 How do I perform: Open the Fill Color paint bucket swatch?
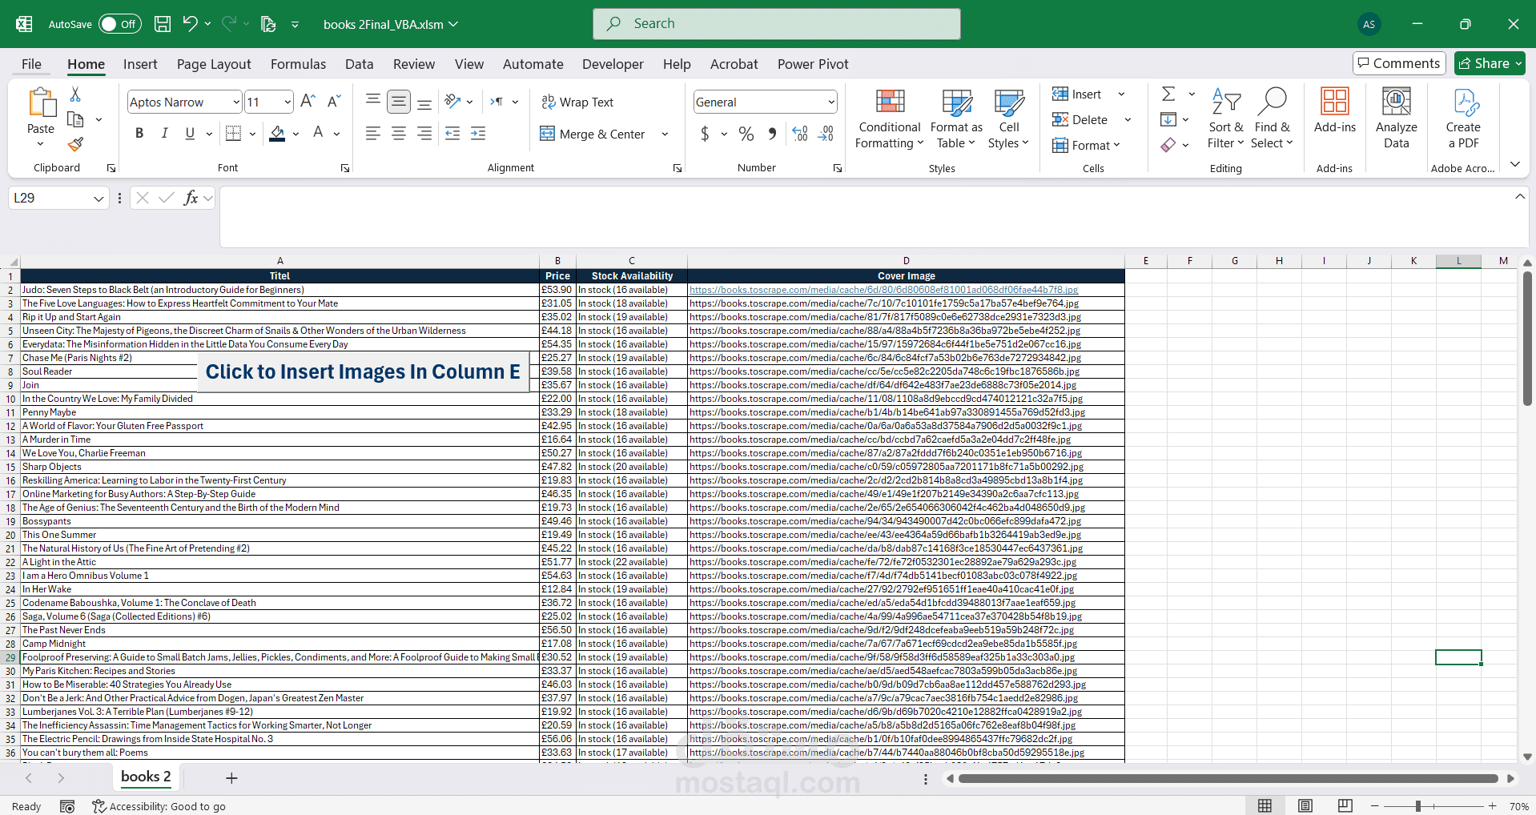tap(277, 134)
